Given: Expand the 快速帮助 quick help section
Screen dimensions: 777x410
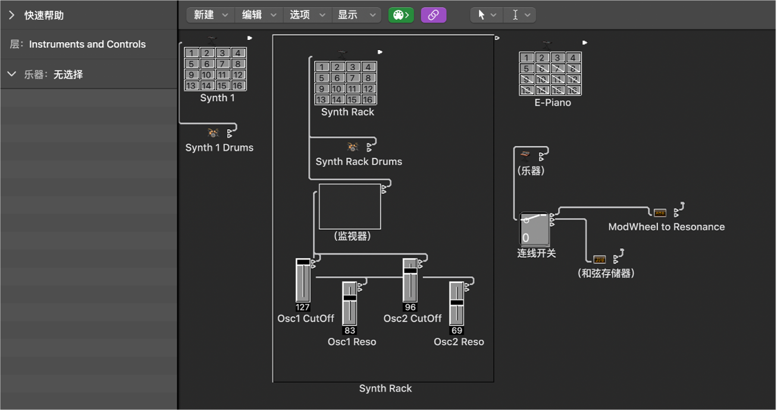Looking at the screenshot, I should pyautogui.click(x=12, y=15).
